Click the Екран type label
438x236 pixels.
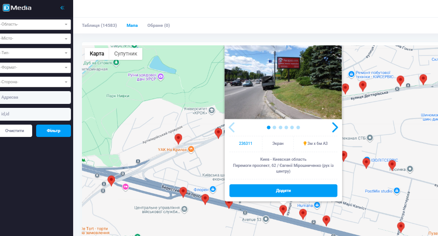tap(278, 144)
